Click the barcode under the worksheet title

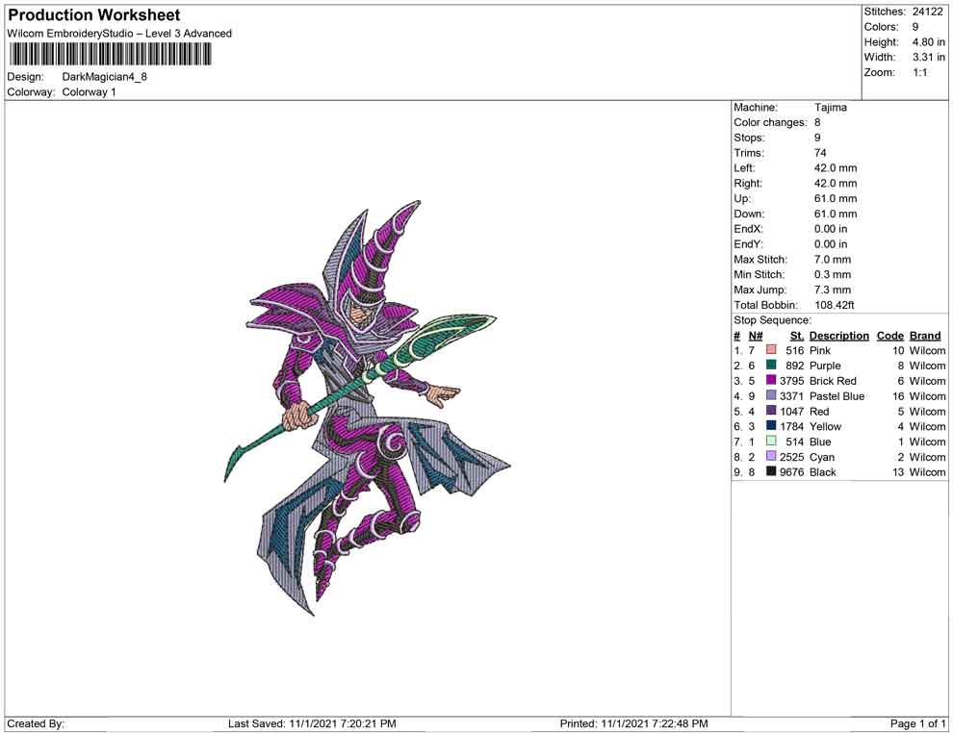[x=110, y=54]
